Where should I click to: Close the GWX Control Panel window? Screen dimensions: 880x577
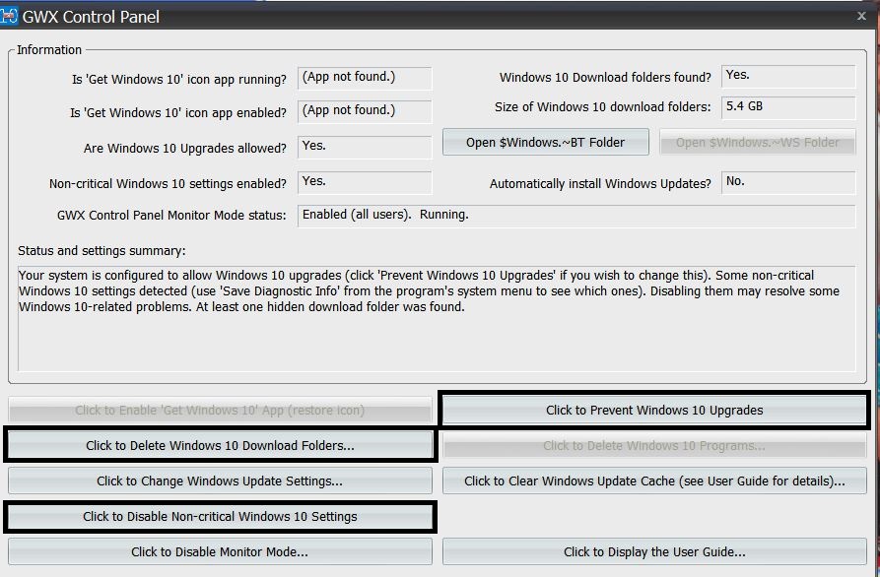862,16
